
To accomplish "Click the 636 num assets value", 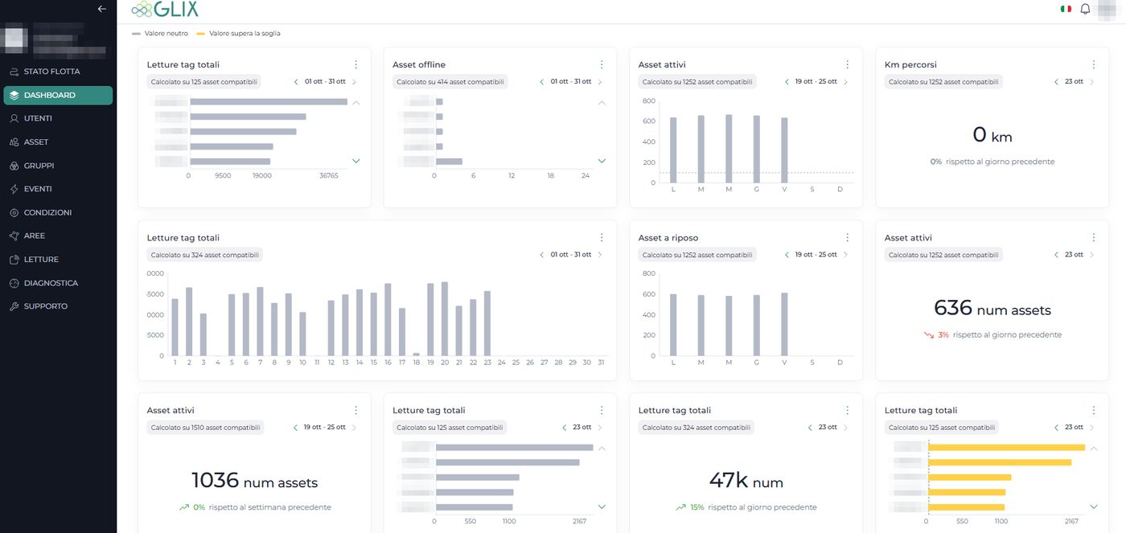I will coord(992,309).
